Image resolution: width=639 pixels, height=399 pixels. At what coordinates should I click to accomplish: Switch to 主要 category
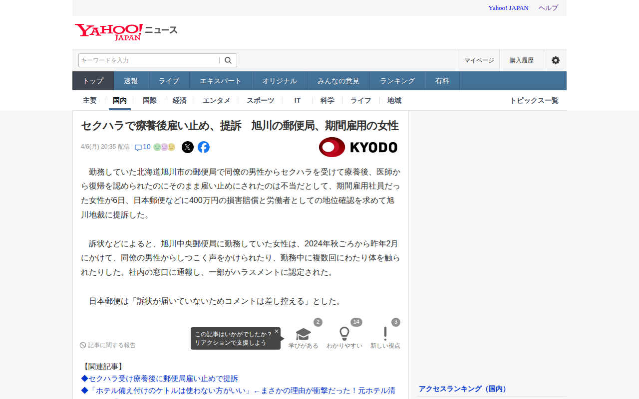pyautogui.click(x=90, y=100)
